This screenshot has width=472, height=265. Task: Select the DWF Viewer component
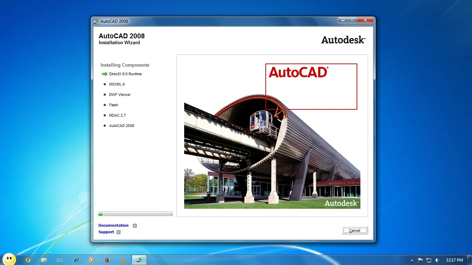click(120, 95)
